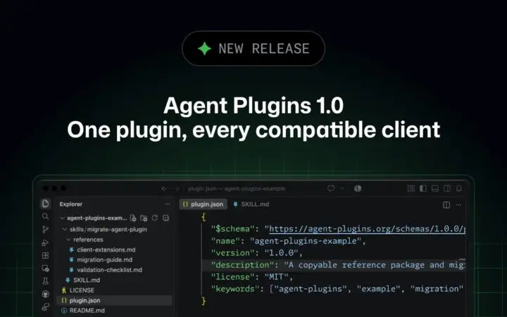The image size is (507, 317).
Task: Open the Explorer files view in activity bar
Action: 45,204
